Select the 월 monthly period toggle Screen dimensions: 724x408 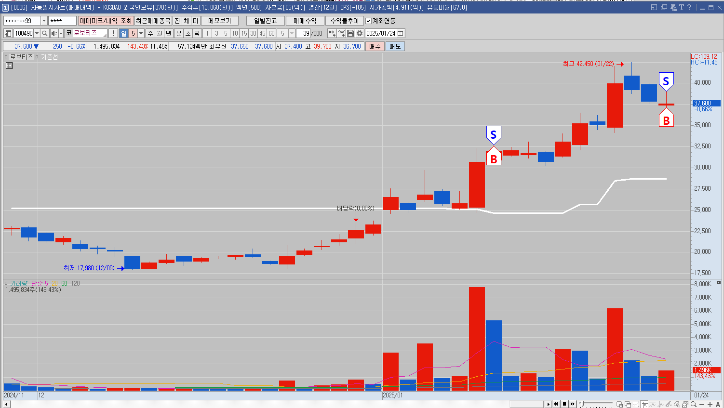coord(160,33)
